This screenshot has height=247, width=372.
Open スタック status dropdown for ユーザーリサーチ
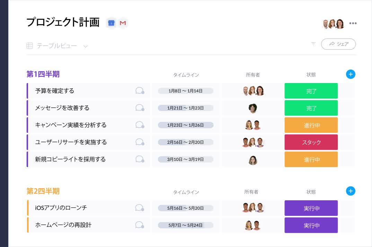coord(311,142)
